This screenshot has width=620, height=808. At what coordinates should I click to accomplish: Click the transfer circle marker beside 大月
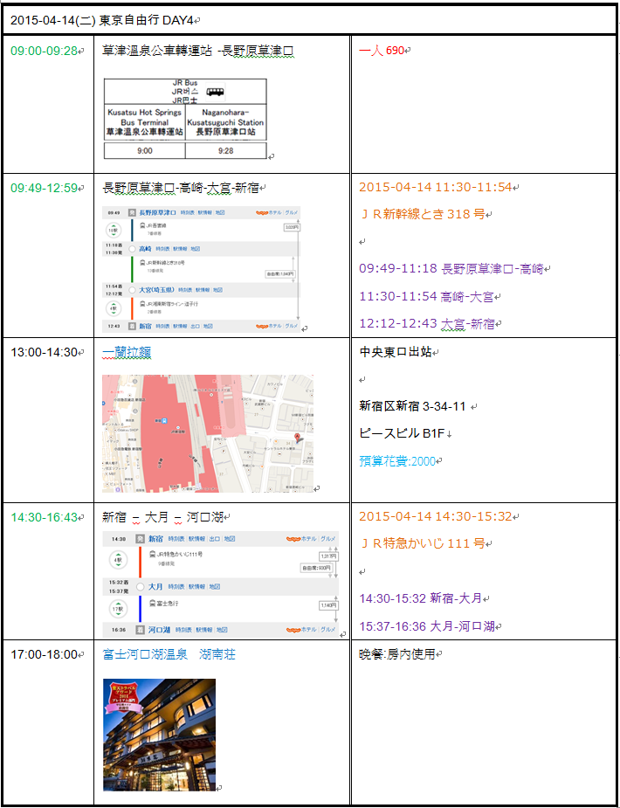click(140, 587)
